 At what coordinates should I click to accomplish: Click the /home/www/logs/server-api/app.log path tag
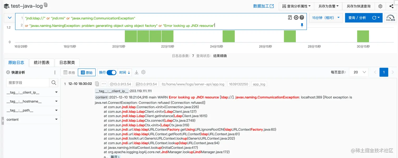193,84
